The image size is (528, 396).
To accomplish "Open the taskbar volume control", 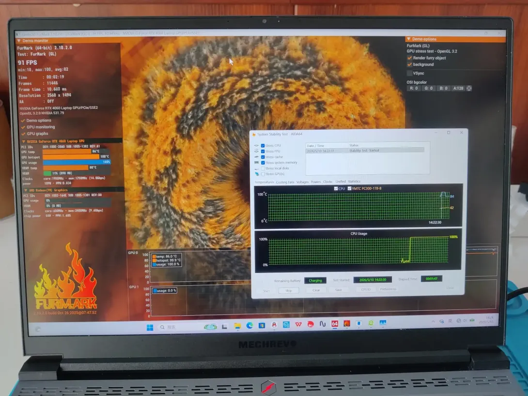I will tap(465, 320).
